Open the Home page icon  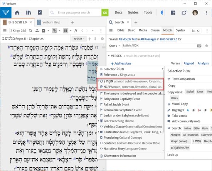pos(17,13)
